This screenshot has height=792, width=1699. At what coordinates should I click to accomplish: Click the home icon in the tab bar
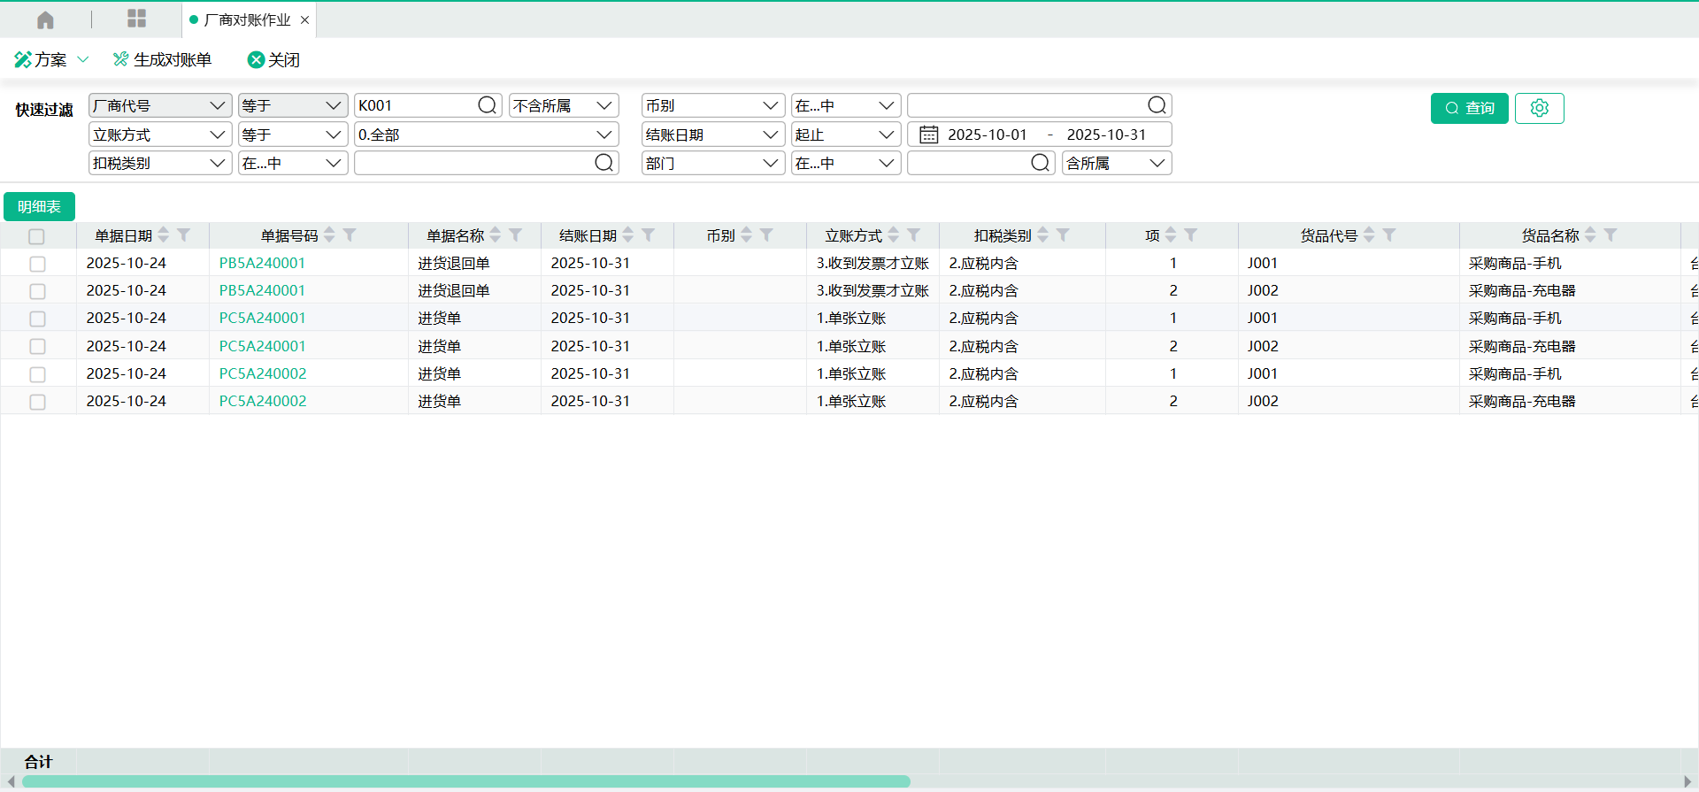click(45, 19)
